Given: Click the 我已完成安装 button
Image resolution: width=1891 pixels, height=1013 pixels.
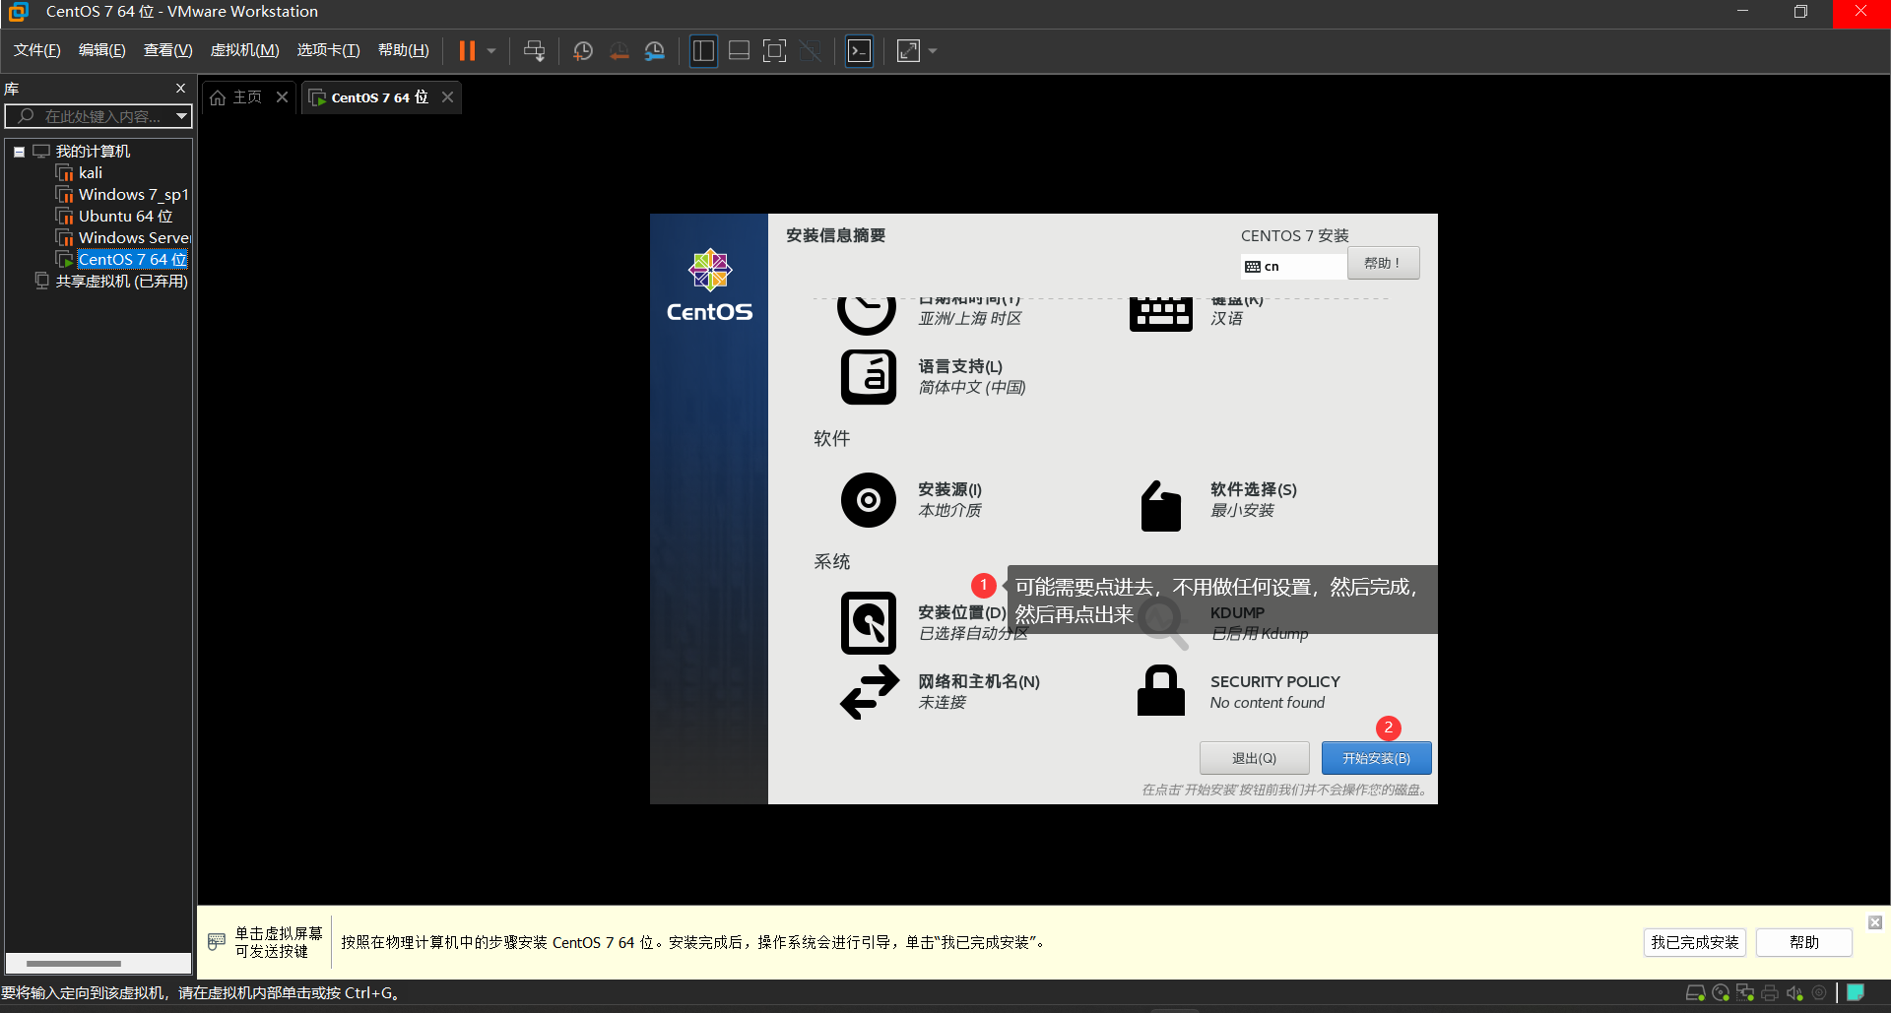Looking at the screenshot, I should tap(1694, 942).
